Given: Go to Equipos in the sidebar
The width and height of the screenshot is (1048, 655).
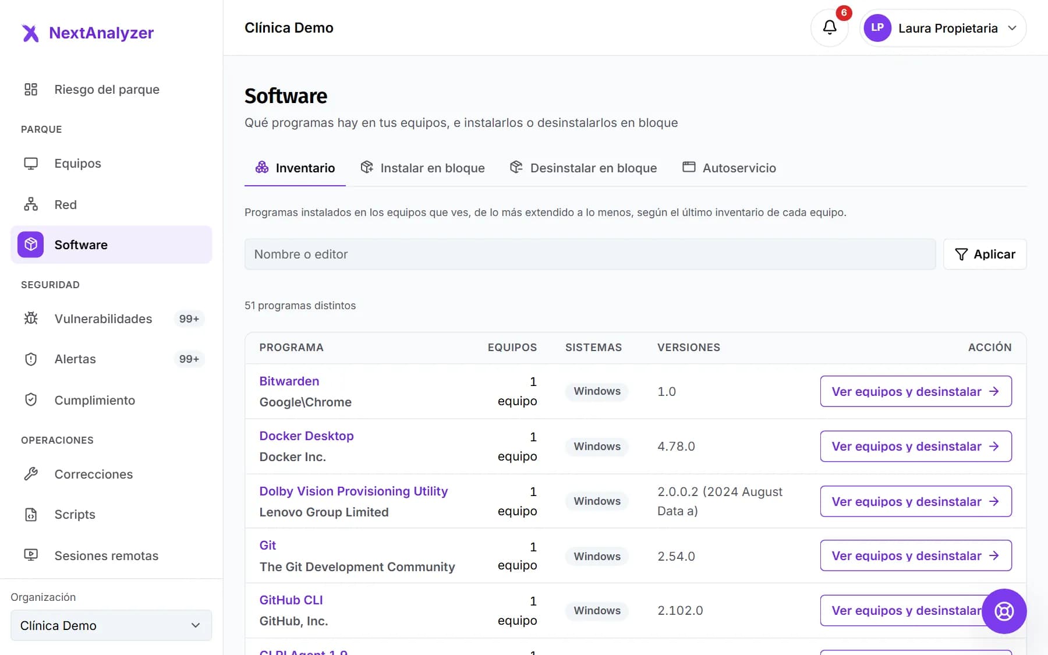Looking at the screenshot, I should click(x=111, y=164).
